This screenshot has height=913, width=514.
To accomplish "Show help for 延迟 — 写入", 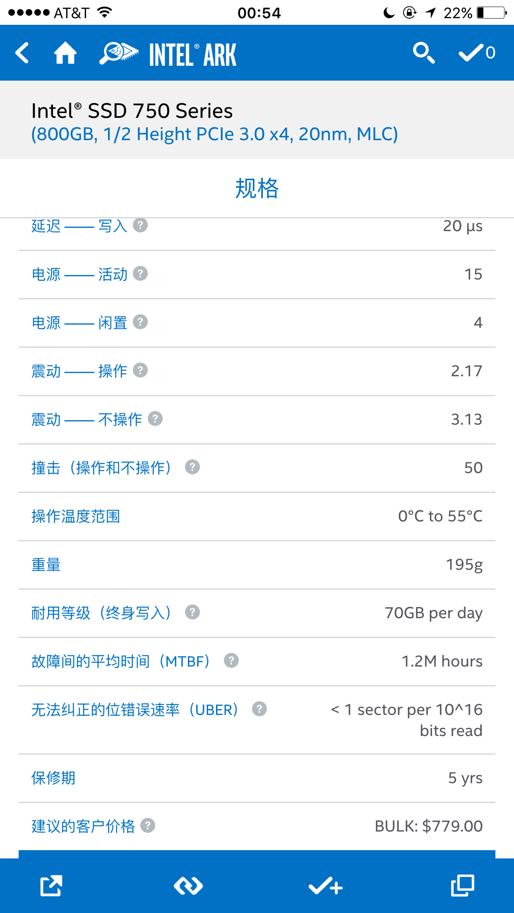I will click(140, 225).
